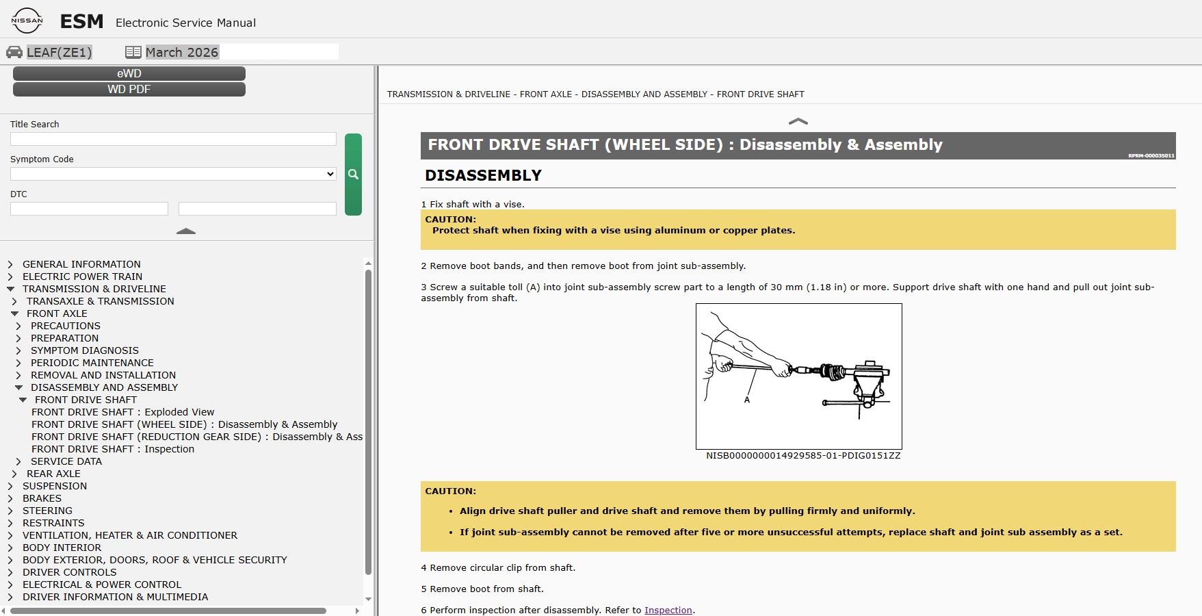The height and width of the screenshot is (616, 1202).
Task: Expand PERIODIC MAINTENANCE tree node
Action: coord(18,363)
